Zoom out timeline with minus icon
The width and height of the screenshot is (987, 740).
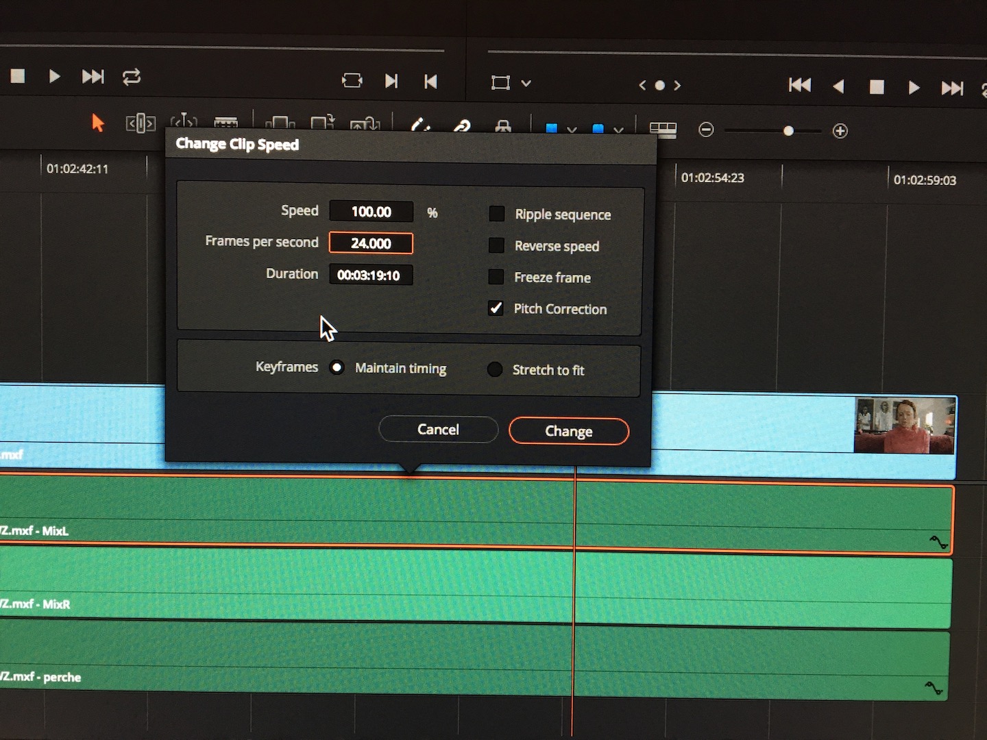point(706,129)
